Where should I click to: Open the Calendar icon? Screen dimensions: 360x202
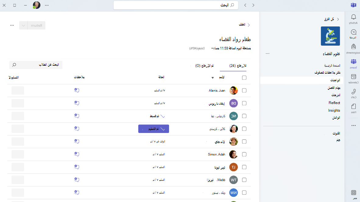(x=353, y=77)
